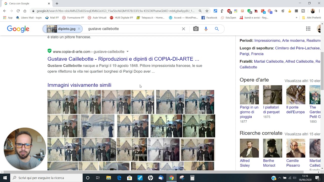Clear the search box with the X
This screenshot has width=324, height=182.
(x=184, y=29)
